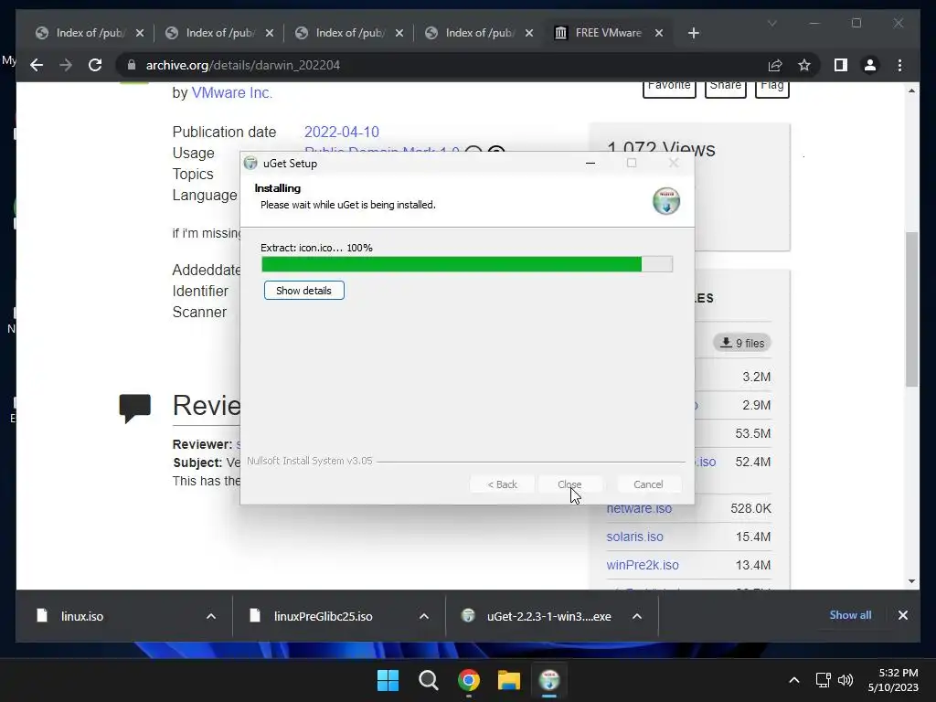
Task: Open File Explorer from taskbar
Action: (x=509, y=680)
